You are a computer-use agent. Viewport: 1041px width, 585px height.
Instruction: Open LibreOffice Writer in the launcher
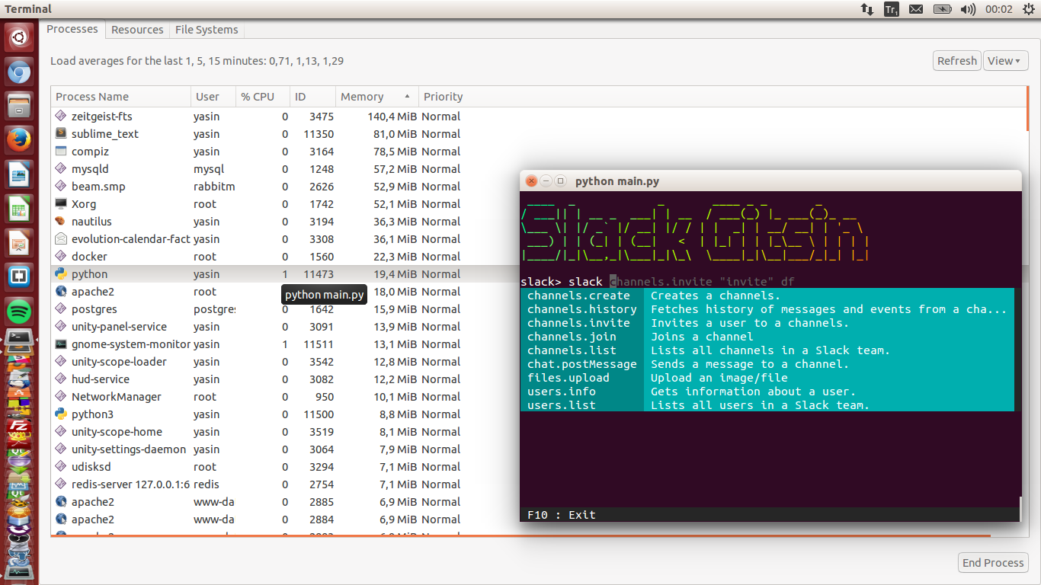click(19, 175)
